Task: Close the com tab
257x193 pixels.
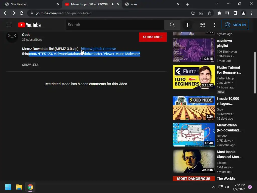Action: [x=178, y=4]
